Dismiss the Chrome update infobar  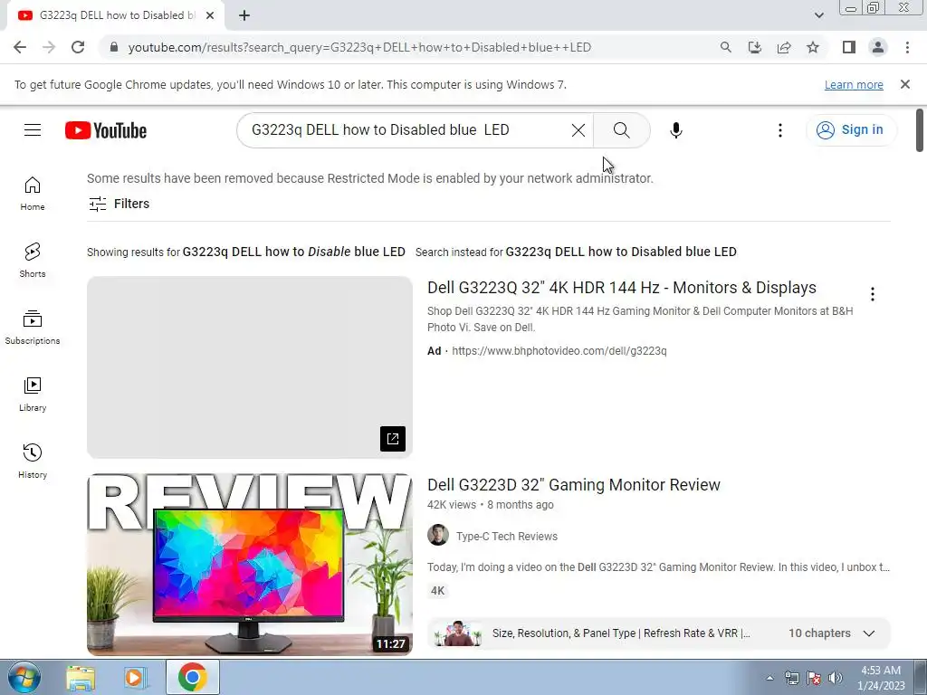[904, 84]
